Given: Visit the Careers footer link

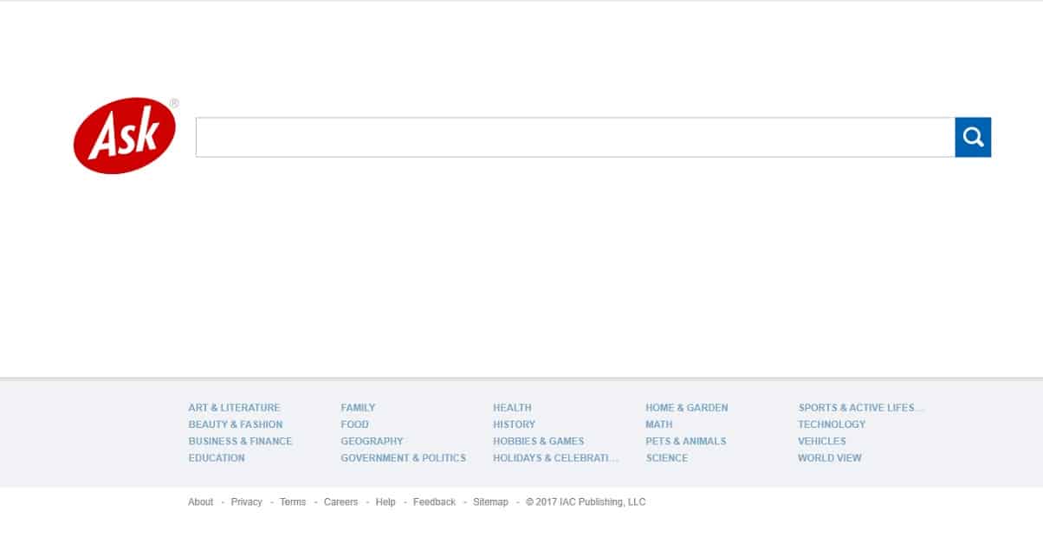Looking at the screenshot, I should click(340, 502).
